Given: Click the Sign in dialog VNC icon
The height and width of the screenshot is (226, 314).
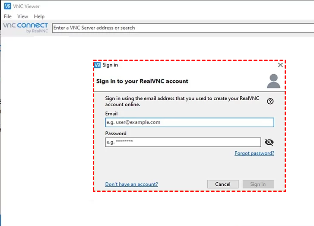Looking at the screenshot, I should click(97, 65).
